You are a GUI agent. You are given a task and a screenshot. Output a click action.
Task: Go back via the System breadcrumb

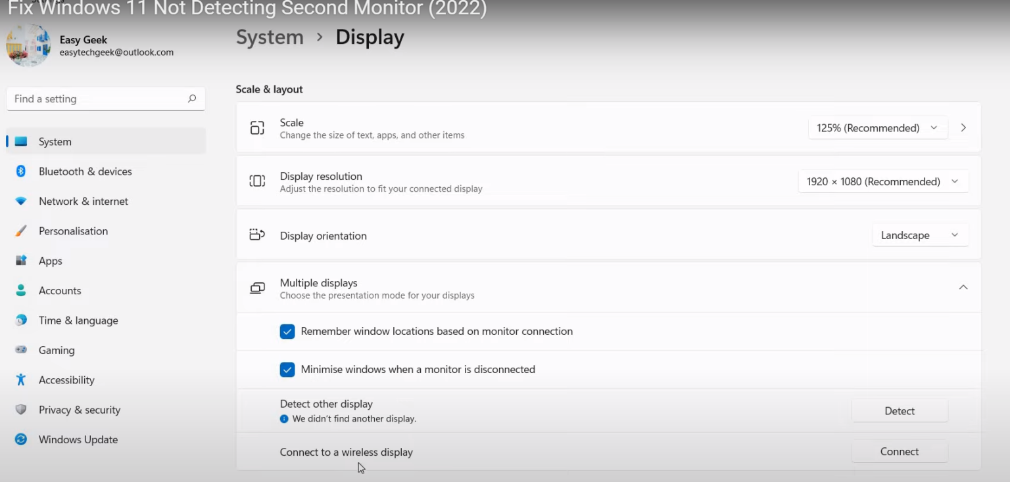[x=270, y=37]
